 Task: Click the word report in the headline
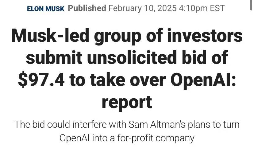tap(127, 102)
